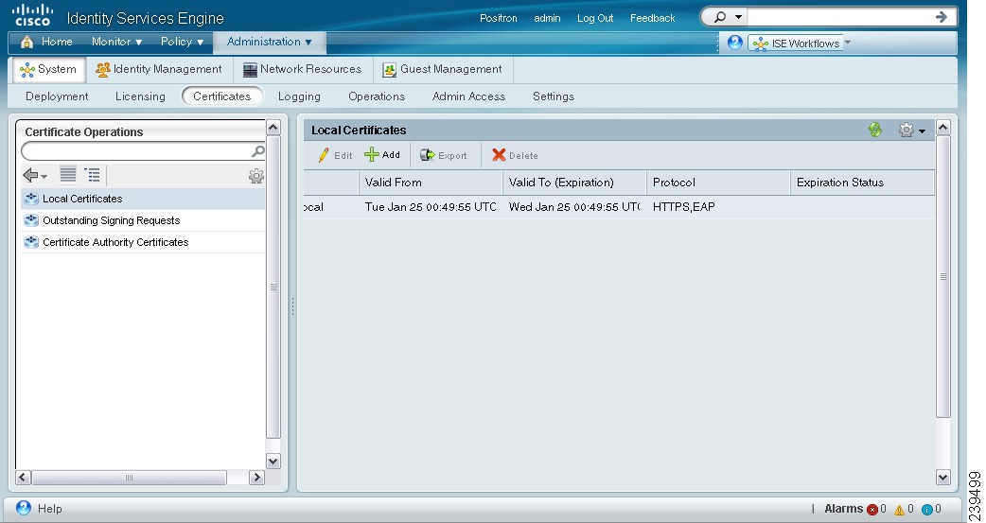Open the gear options in Certificate Operations
Image resolution: width=986 pixels, height=523 pixels.
pos(255,176)
